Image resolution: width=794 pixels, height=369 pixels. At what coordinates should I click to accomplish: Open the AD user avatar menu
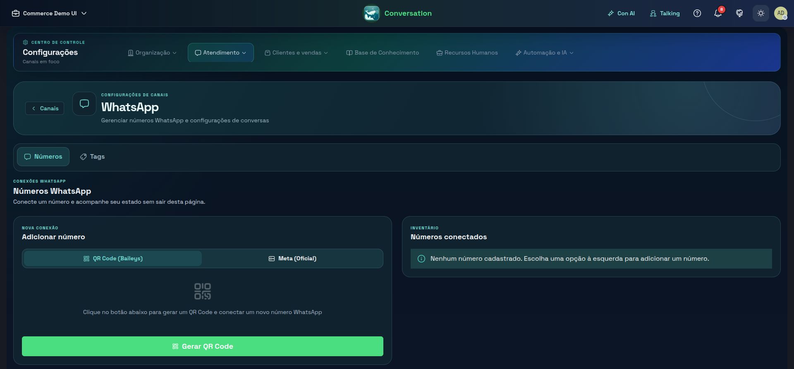pyautogui.click(x=781, y=13)
